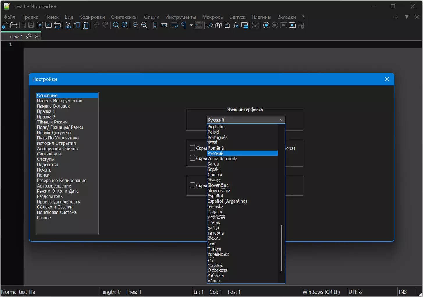Toggle the Word Wrap toolbar icon
Image resolution: width=423 pixels, height=297 pixels.
(175, 25)
